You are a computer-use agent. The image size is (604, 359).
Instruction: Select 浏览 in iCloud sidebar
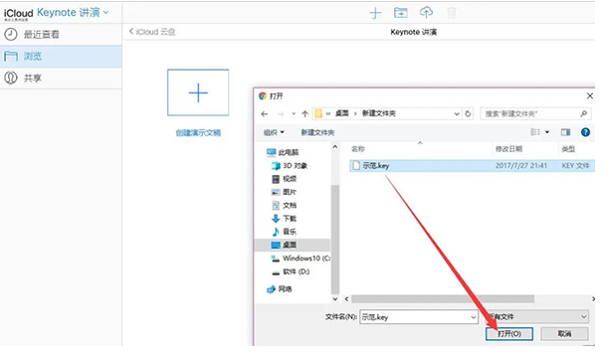point(61,56)
